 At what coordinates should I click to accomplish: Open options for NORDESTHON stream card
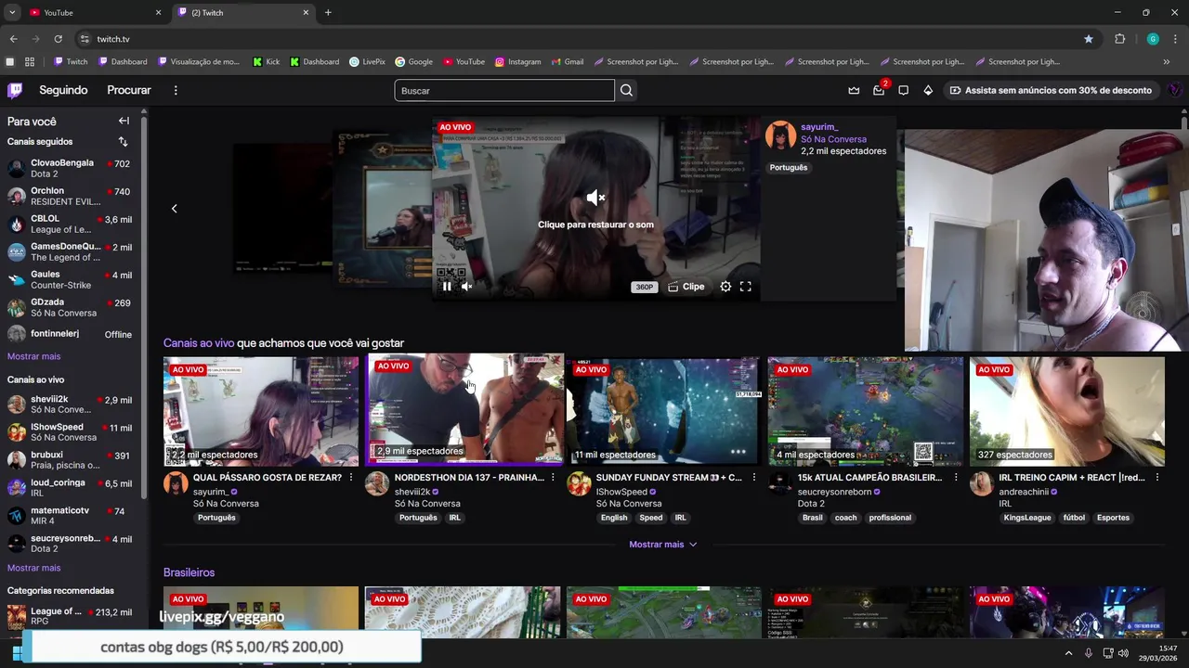point(553,478)
